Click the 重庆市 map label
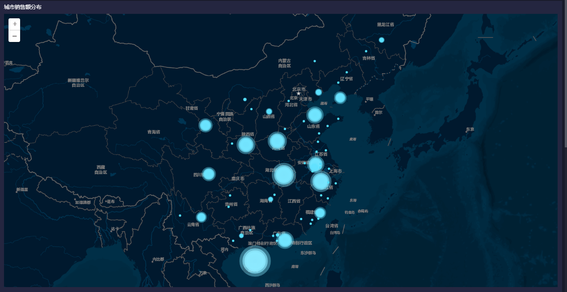Image resolution: width=567 pixels, height=292 pixels. [x=238, y=179]
